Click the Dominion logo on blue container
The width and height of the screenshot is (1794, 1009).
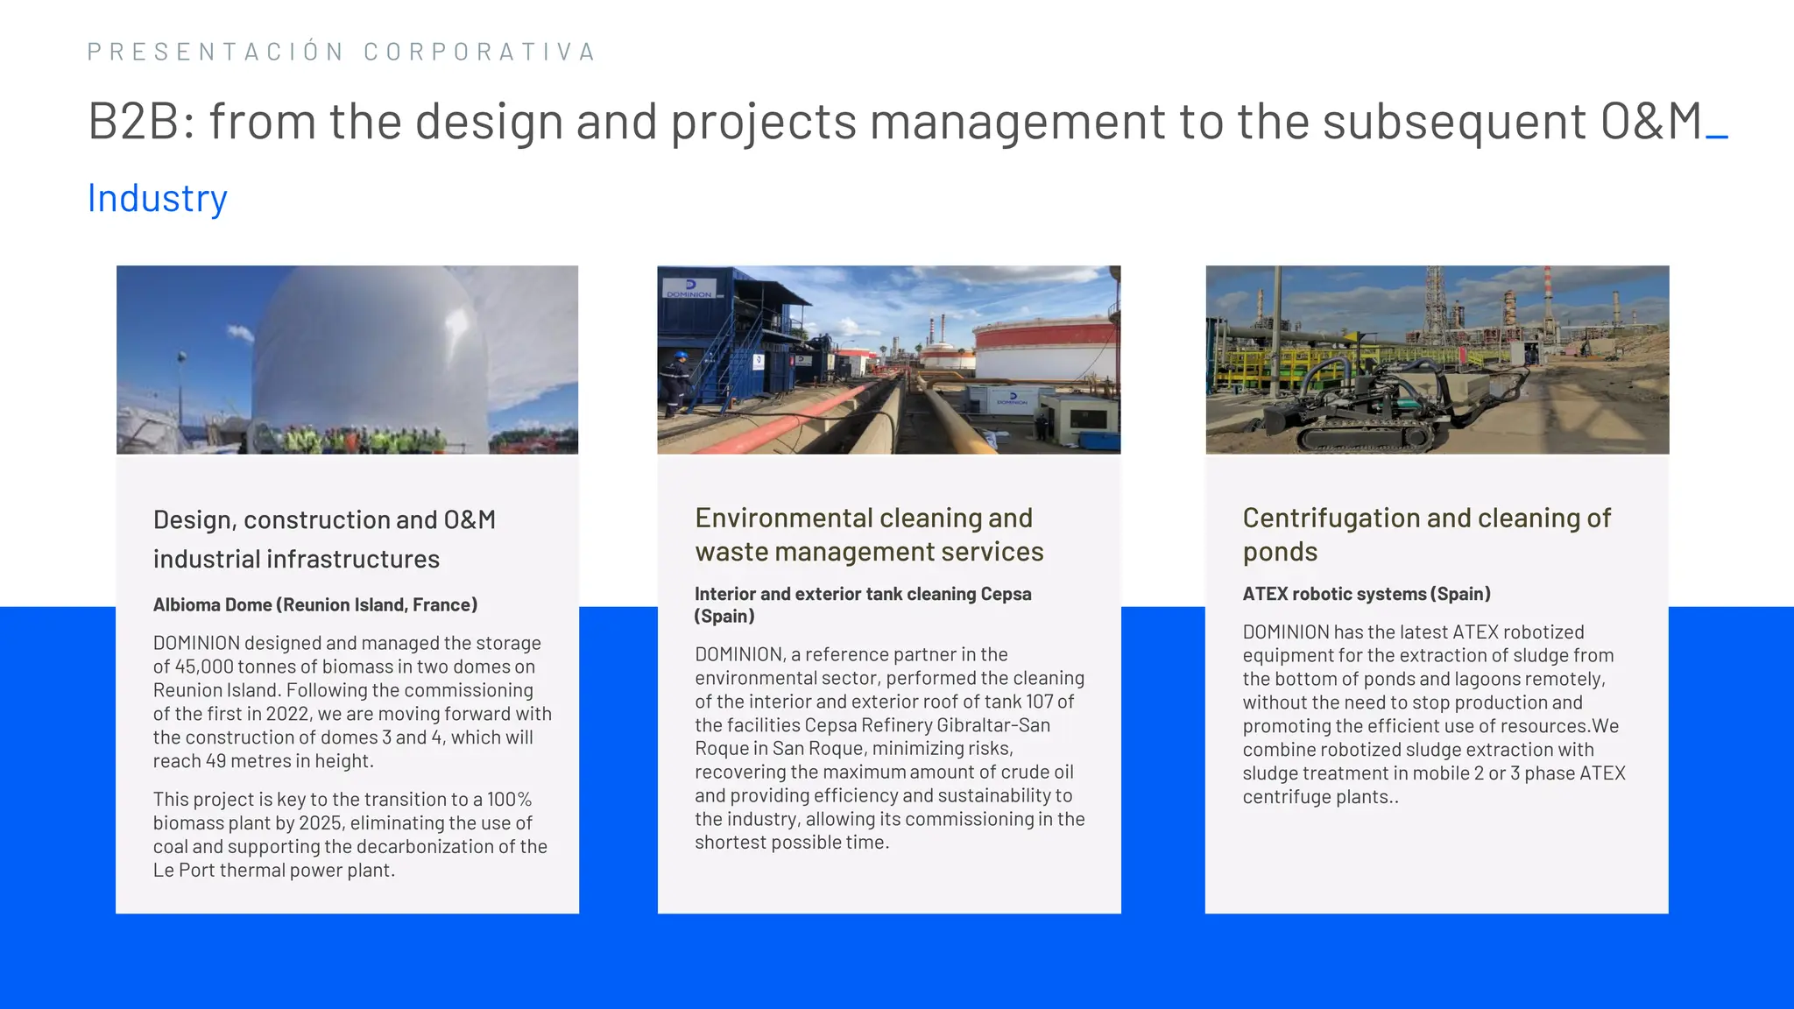point(689,288)
